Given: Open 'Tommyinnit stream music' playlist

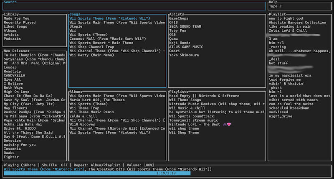Looking at the screenshot, I should point(194,120).
